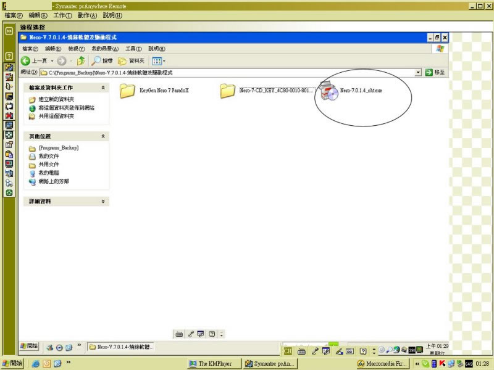Open 工具 menu in the Explorer window
This screenshot has height=370, width=494.
pyautogui.click(x=133, y=49)
